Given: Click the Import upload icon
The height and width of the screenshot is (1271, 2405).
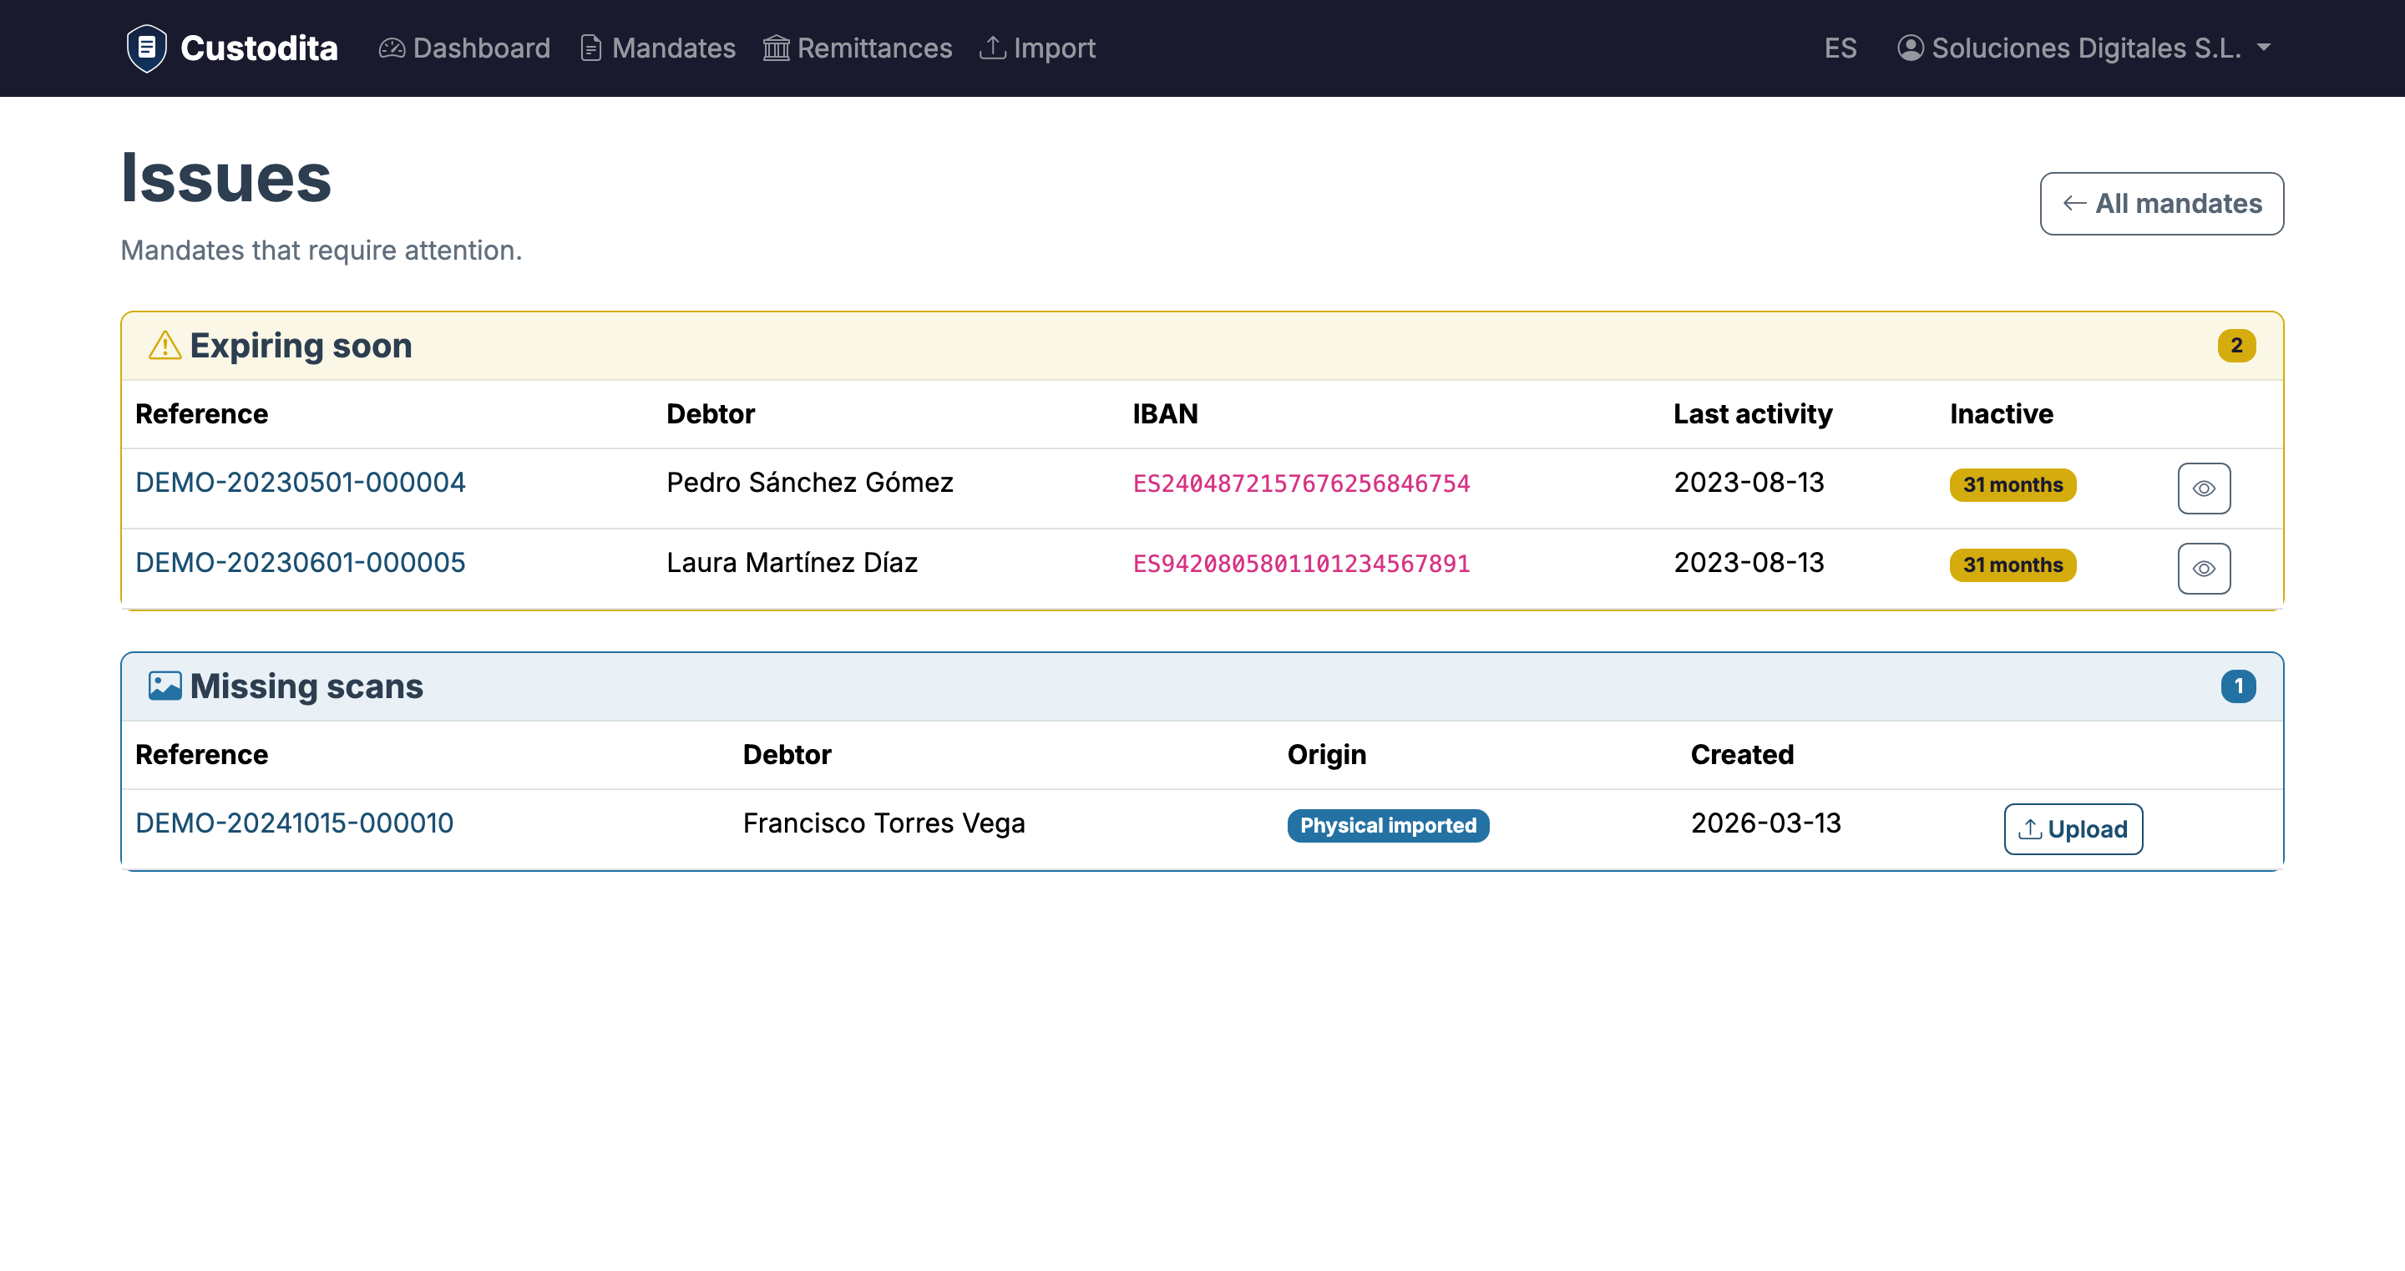Looking at the screenshot, I should tap(992, 48).
